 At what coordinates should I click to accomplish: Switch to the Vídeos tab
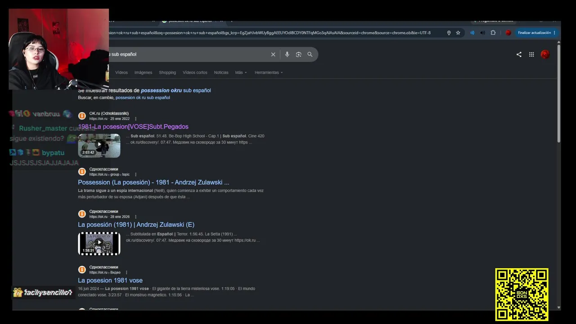(121, 72)
